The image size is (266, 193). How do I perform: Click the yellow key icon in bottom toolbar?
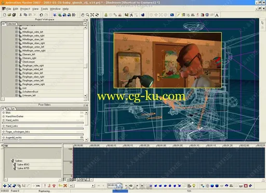(60, 186)
